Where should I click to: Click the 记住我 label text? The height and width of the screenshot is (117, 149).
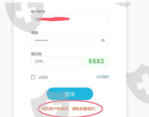(x=43, y=77)
